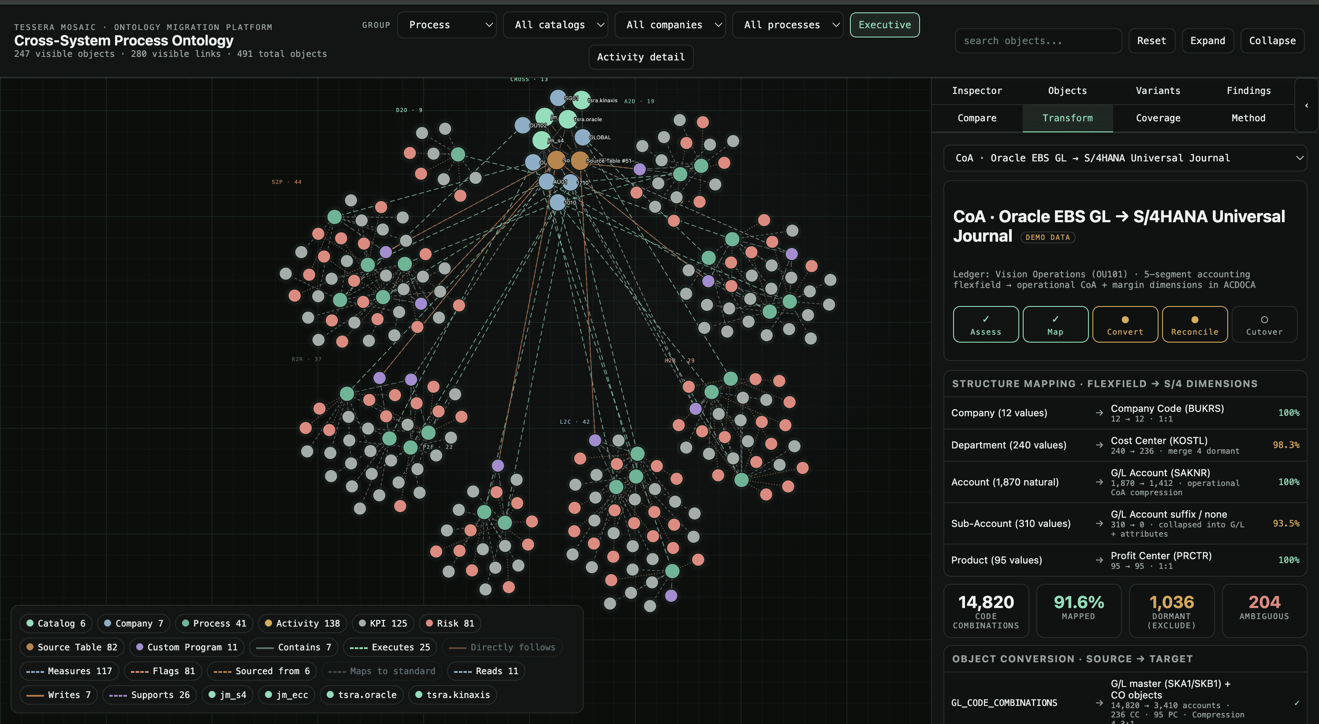This screenshot has height=724, width=1319.
Task: Open the Method tab
Action: [x=1248, y=118]
